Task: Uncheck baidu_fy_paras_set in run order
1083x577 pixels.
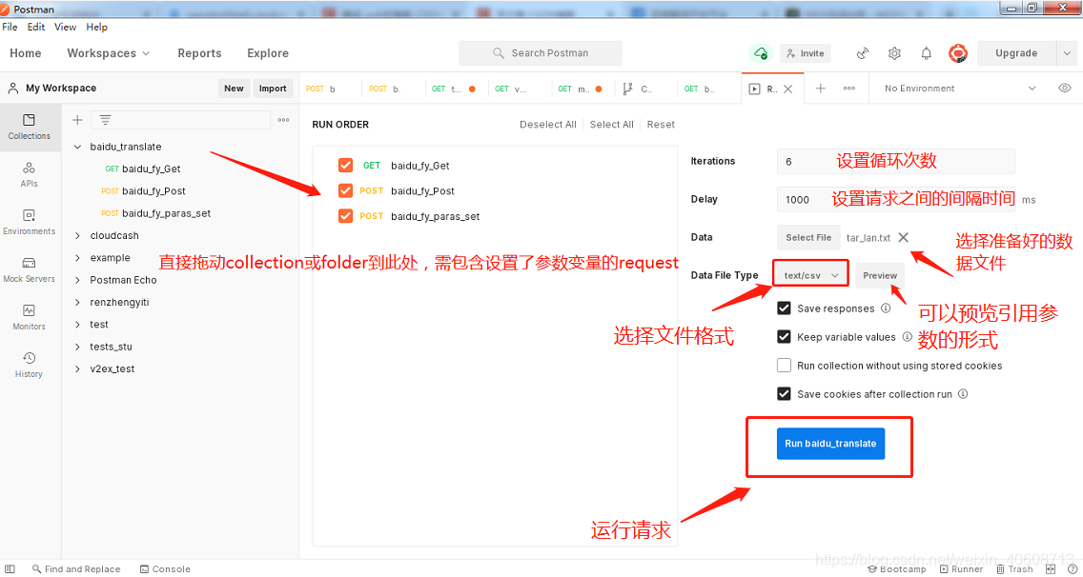Action: coord(345,216)
